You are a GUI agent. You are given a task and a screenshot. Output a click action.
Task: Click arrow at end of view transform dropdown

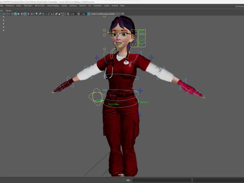(x=123, y=14)
